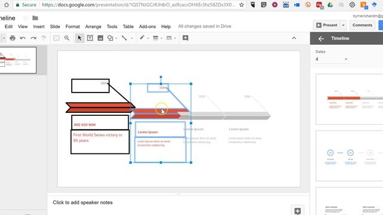Click the red 'Lorem Ipsum' heading

click(148, 132)
